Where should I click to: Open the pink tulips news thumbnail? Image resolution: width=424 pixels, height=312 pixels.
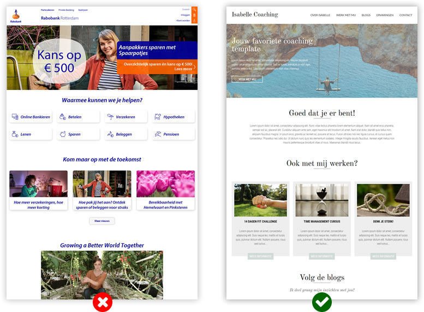(165, 184)
